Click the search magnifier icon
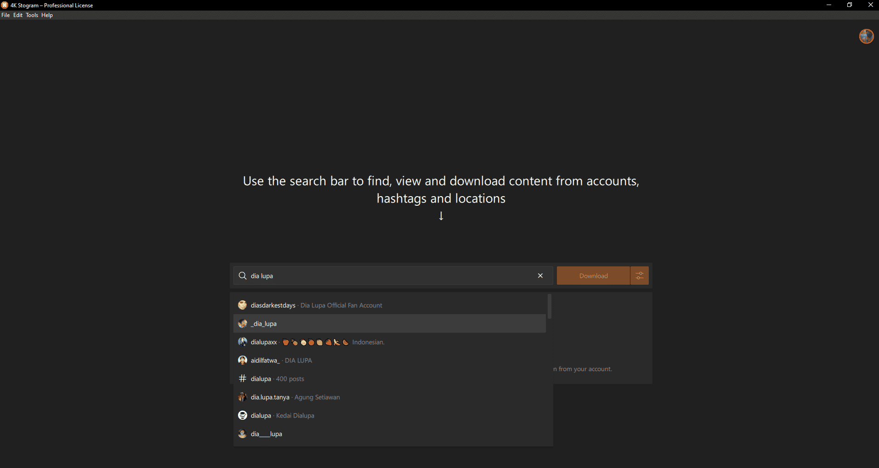This screenshot has height=468, width=879. 243,276
